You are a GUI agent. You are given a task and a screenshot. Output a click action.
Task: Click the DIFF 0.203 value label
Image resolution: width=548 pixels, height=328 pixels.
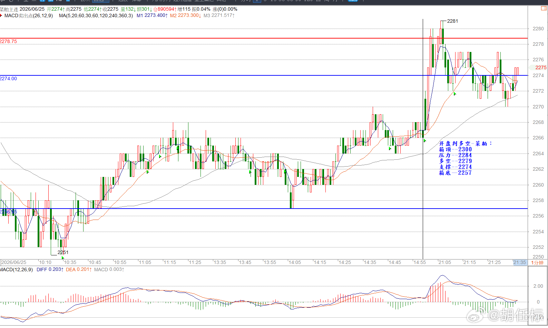pos(50,269)
